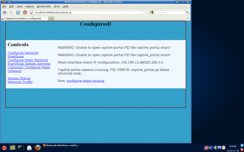The image size is (244, 152).
Task: Launch the text editor panel icon
Action: tap(13, 147)
